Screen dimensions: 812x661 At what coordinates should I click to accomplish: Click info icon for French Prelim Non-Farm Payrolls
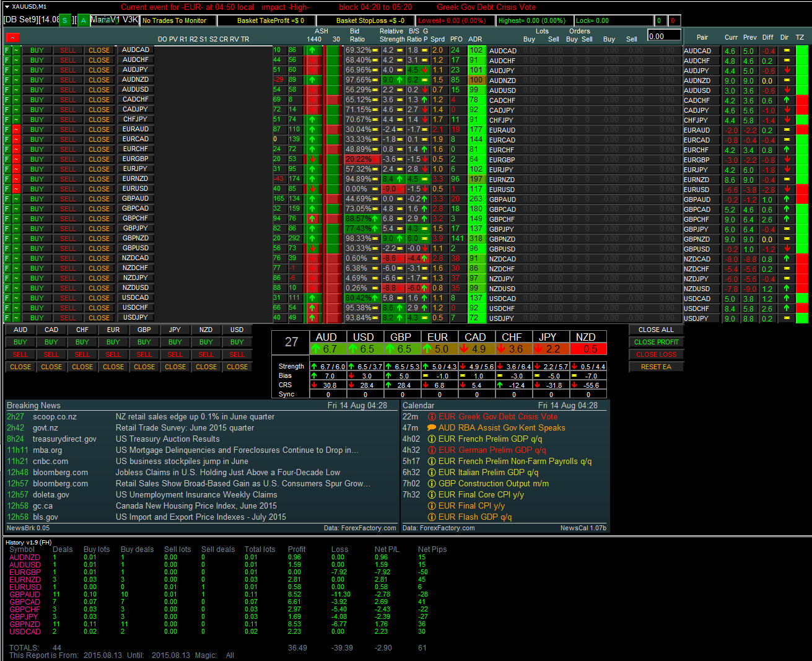point(432,462)
